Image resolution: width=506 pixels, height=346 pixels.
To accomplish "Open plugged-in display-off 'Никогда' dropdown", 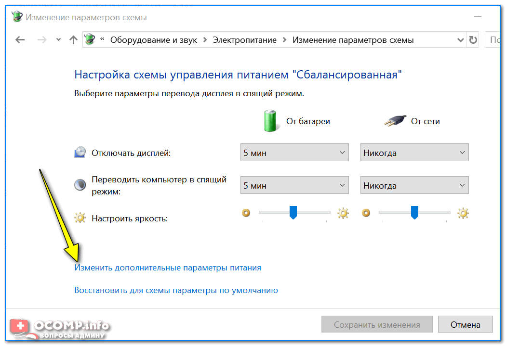I will click(414, 153).
